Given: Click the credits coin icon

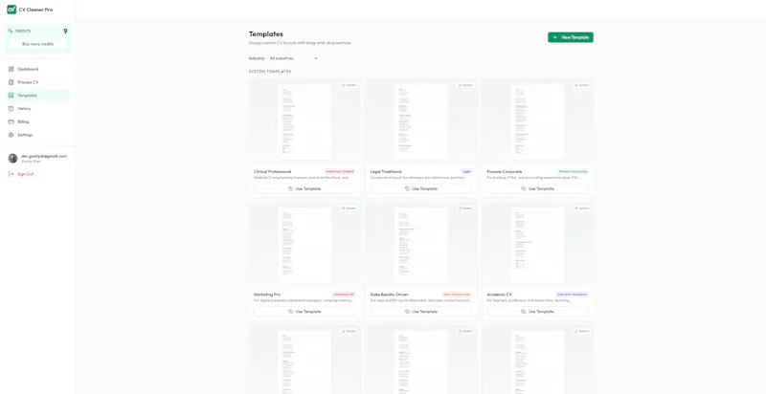Looking at the screenshot, I should click(x=11, y=31).
